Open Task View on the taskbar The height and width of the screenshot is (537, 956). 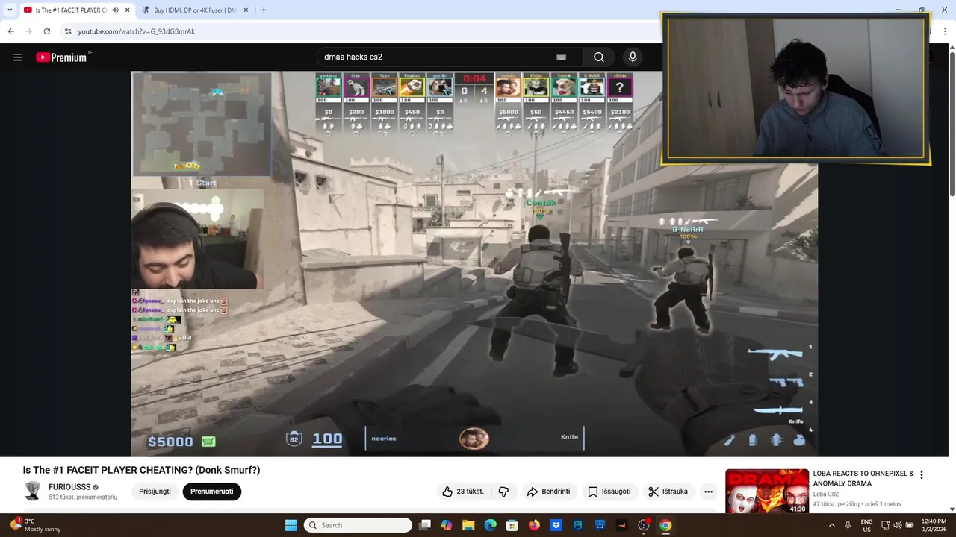point(425,525)
